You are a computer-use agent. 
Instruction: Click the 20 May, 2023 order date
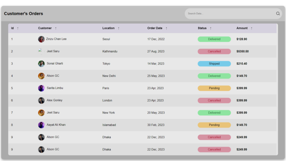[156, 113]
